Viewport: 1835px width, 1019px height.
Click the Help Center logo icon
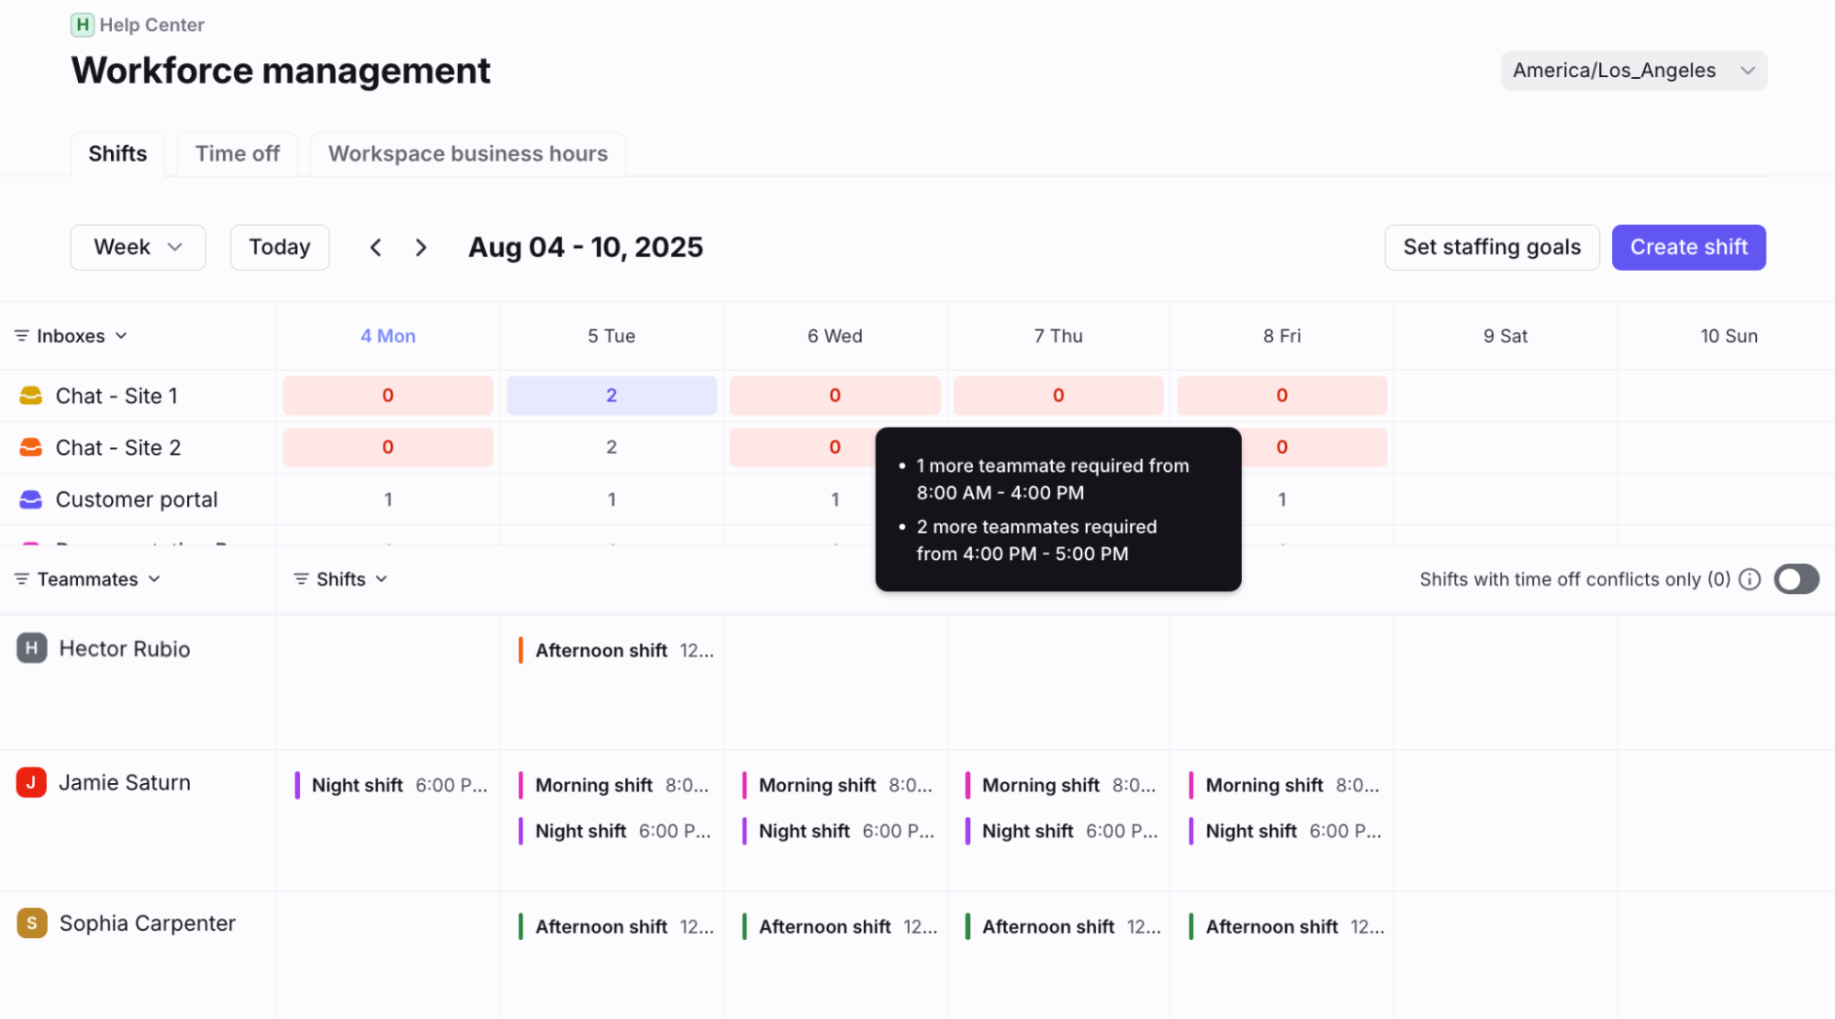pyautogui.click(x=83, y=25)
